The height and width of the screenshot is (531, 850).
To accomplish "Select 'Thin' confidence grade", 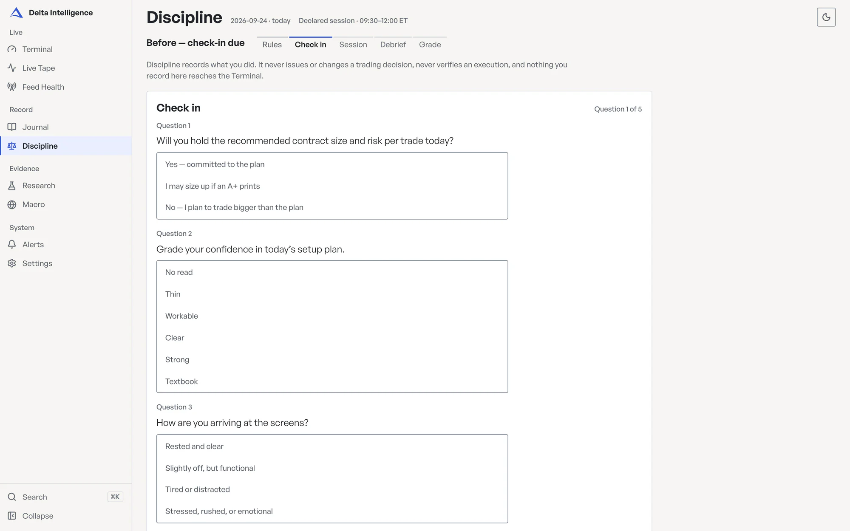I will coord(332,294).
